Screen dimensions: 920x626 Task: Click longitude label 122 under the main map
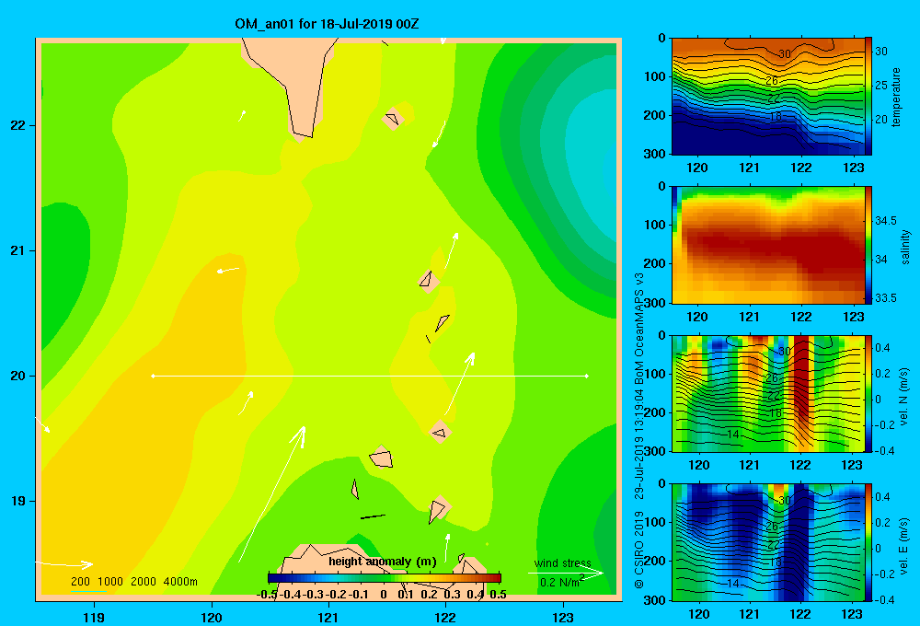[445, 617]
